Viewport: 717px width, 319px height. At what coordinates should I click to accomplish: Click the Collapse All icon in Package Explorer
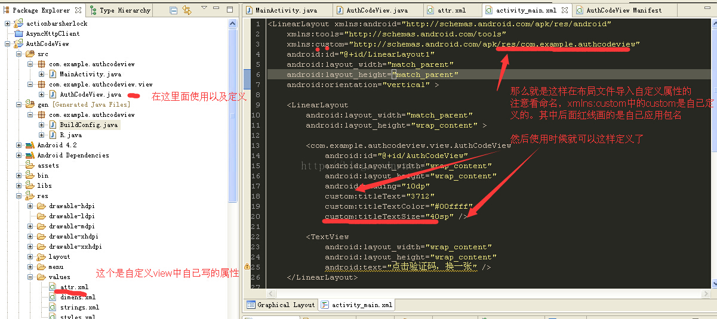(x=173, y=10)
